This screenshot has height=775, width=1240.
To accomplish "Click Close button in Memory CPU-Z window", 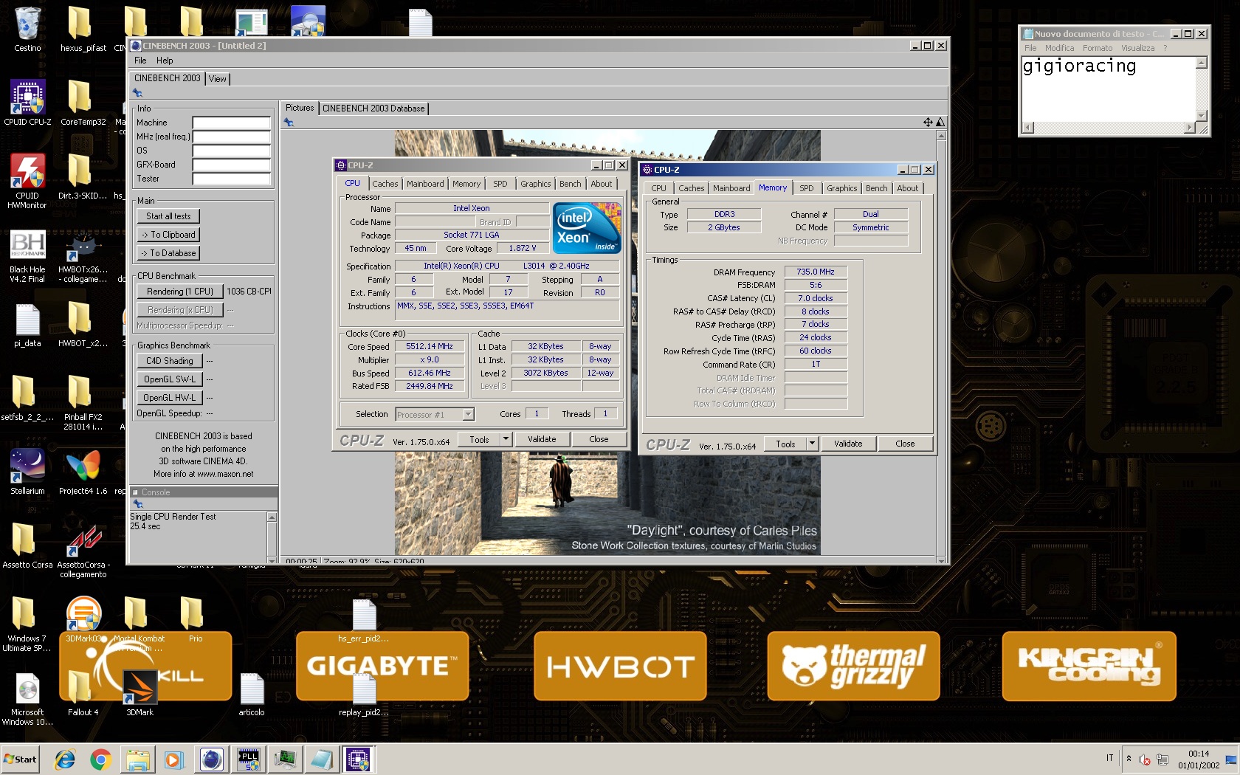I will pyautogui.click(x=905, y=444).
